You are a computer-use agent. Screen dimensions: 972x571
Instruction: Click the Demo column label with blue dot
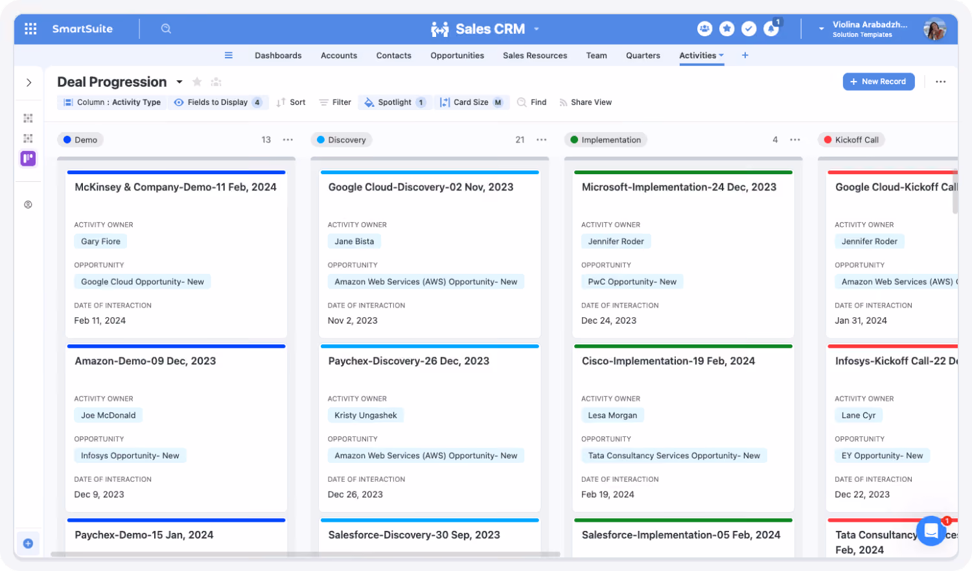[80, 140]
